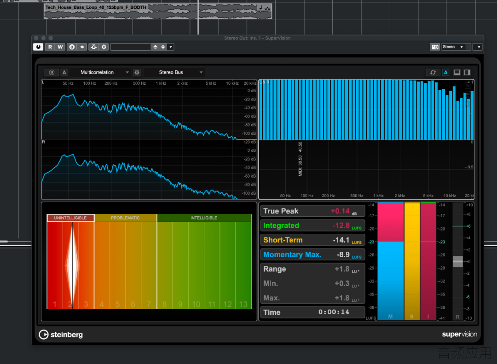Open module settings gear icon
497x364 pixels.
click(137, 72)
